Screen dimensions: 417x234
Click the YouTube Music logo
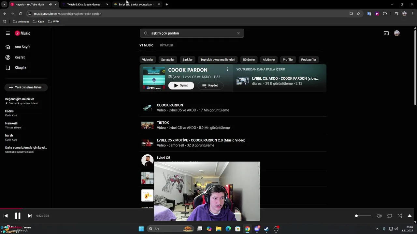coord(22,33)
